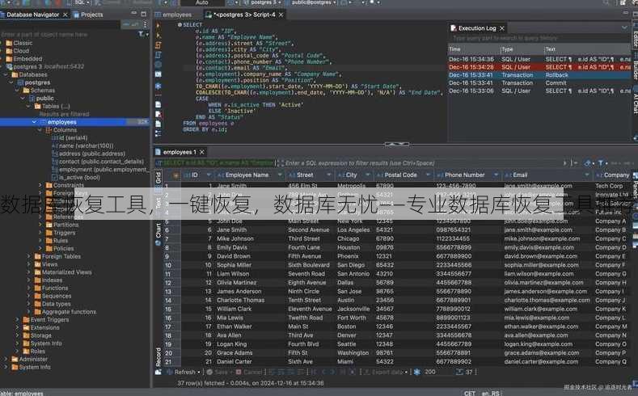Viewport: 638px width, 396px height.
Task: Maximize the Database Navigator panel
Action: [143, 14]
